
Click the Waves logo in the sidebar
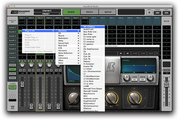coord(13,107)
